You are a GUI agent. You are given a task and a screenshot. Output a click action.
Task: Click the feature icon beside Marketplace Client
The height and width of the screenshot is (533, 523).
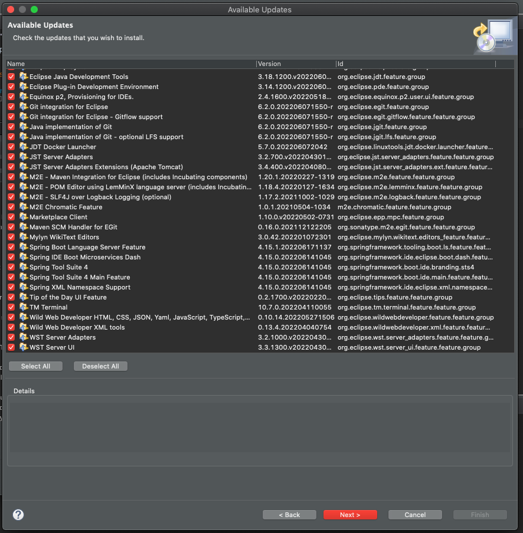(x=24, y=217)
